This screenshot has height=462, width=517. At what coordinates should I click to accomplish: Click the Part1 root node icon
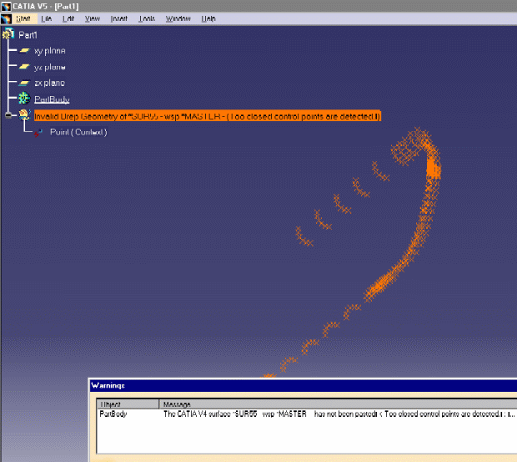coord(8,34)
